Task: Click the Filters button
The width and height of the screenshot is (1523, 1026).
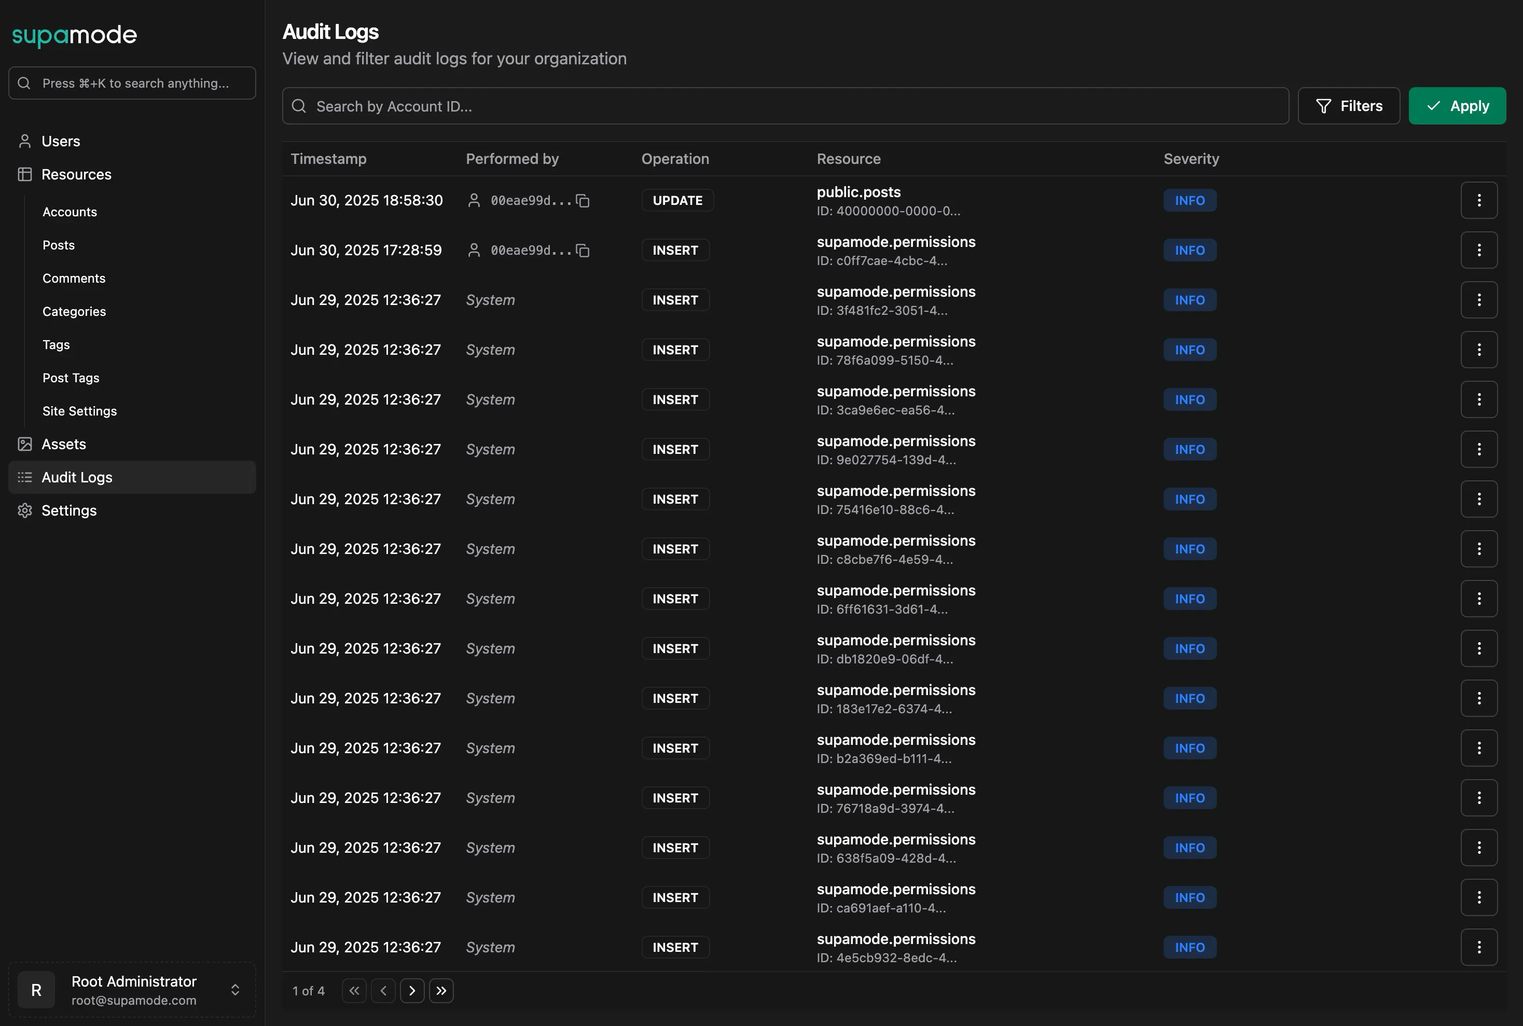Action: (1349, 105)
